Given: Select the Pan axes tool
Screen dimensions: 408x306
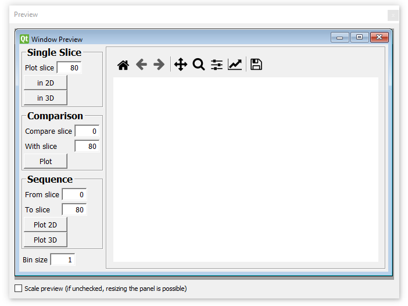Looking at the screenshot, I should pos(181,65).
